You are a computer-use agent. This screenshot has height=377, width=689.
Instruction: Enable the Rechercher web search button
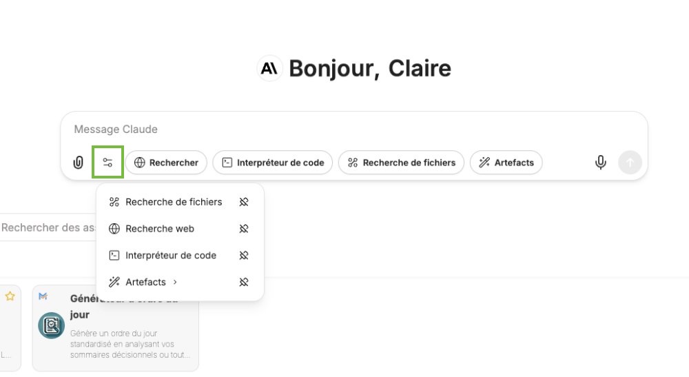click(166, 163)
